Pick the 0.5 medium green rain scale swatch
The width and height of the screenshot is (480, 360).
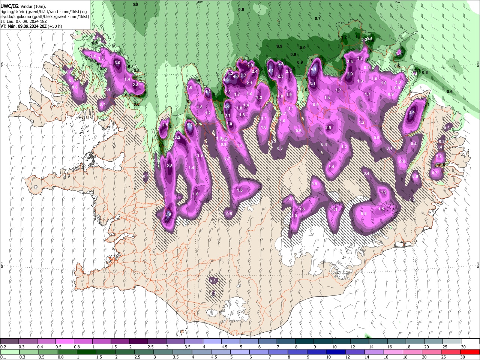click(48, 352)
